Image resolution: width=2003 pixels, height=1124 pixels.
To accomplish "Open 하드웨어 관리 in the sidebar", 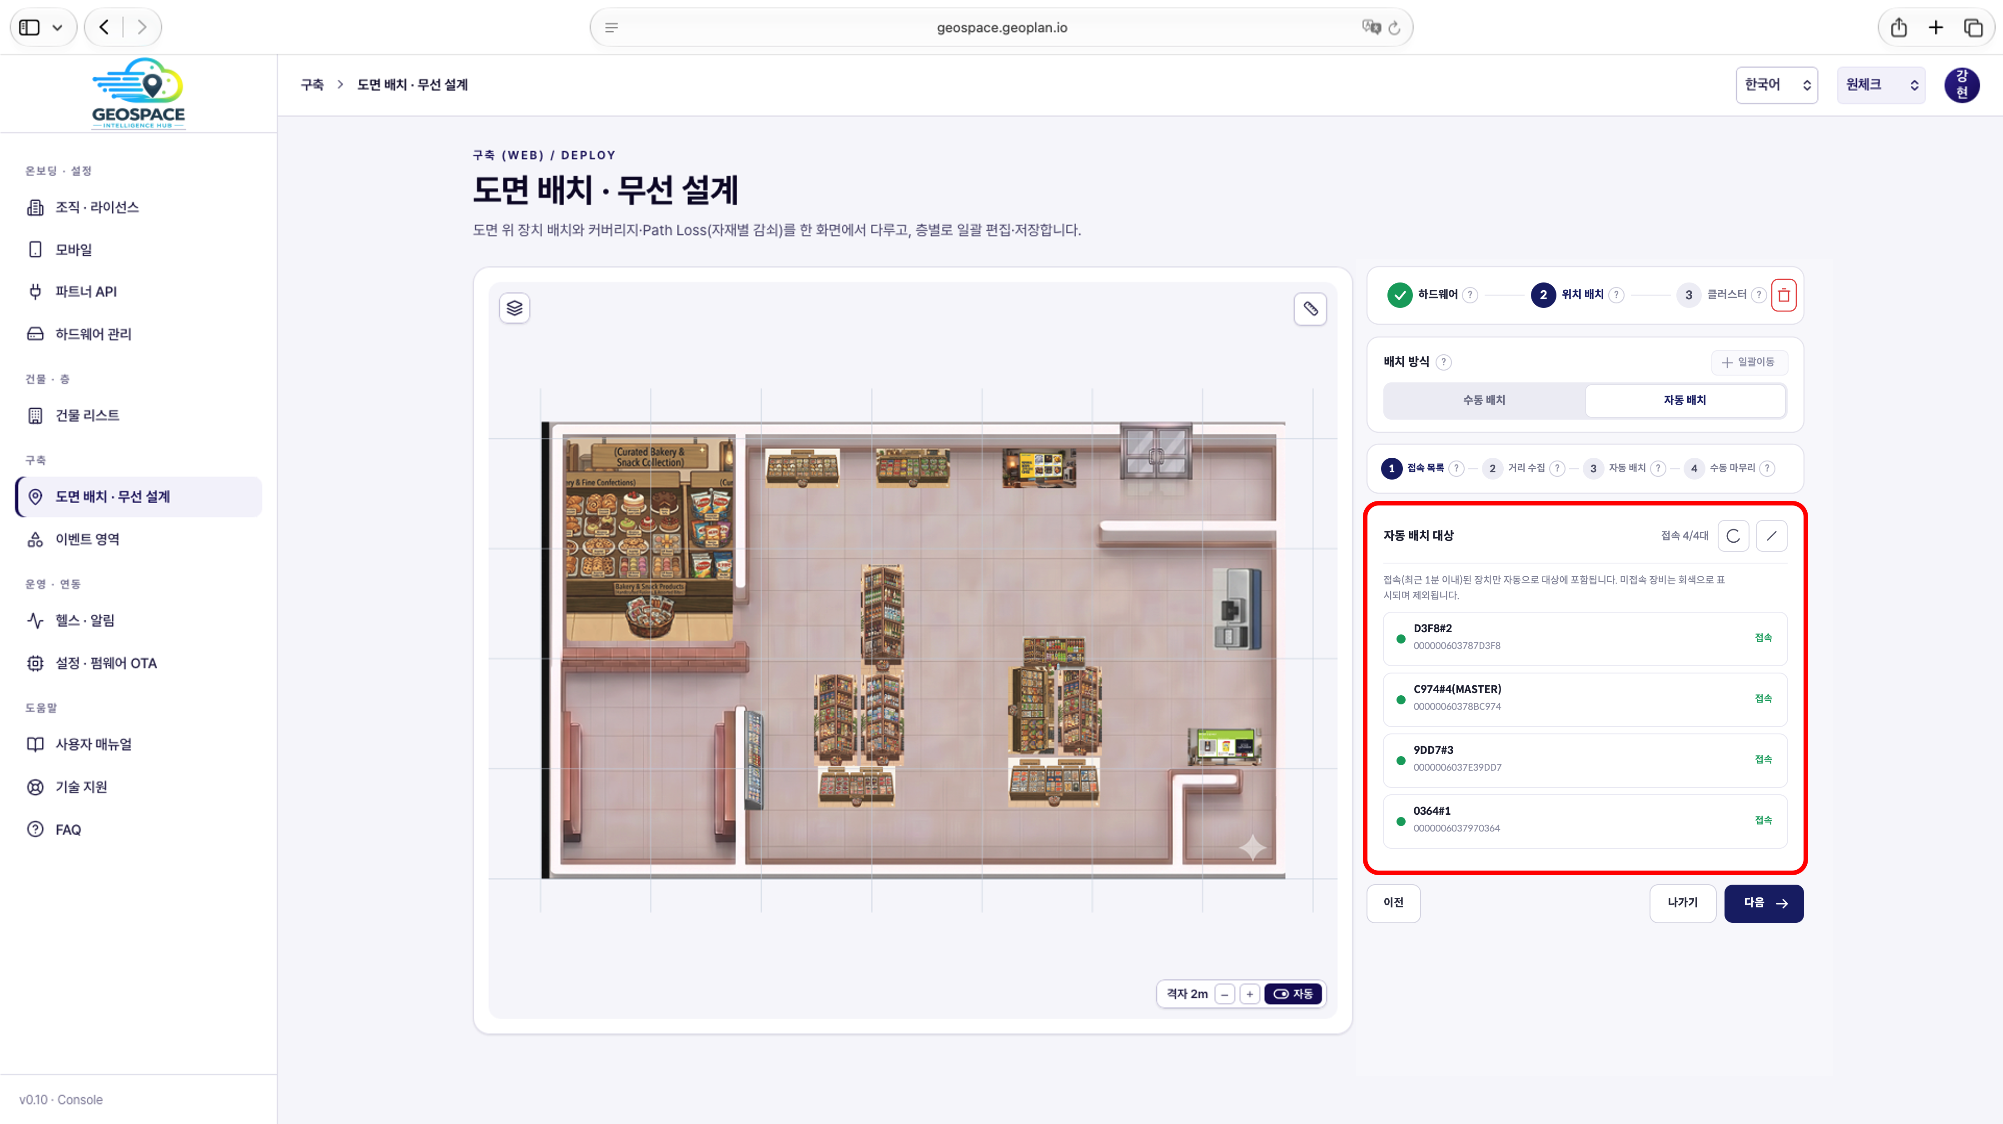I will click(x=139, y=334).
